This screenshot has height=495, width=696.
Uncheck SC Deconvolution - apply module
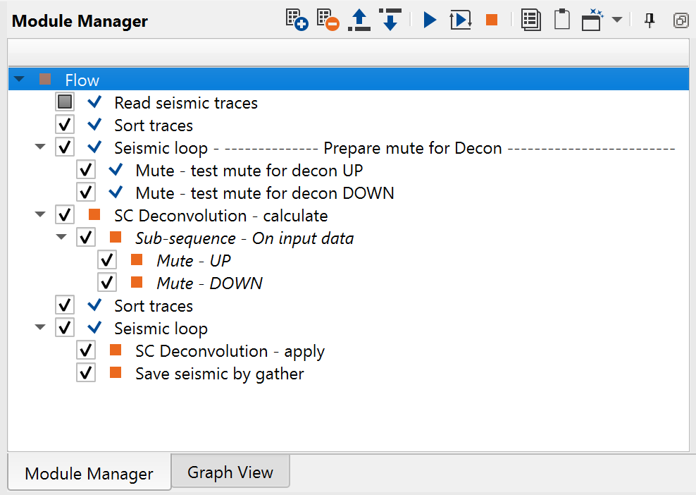[x=86, y=351]
